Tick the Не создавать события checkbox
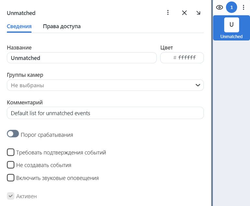 (x=11, y=165)
